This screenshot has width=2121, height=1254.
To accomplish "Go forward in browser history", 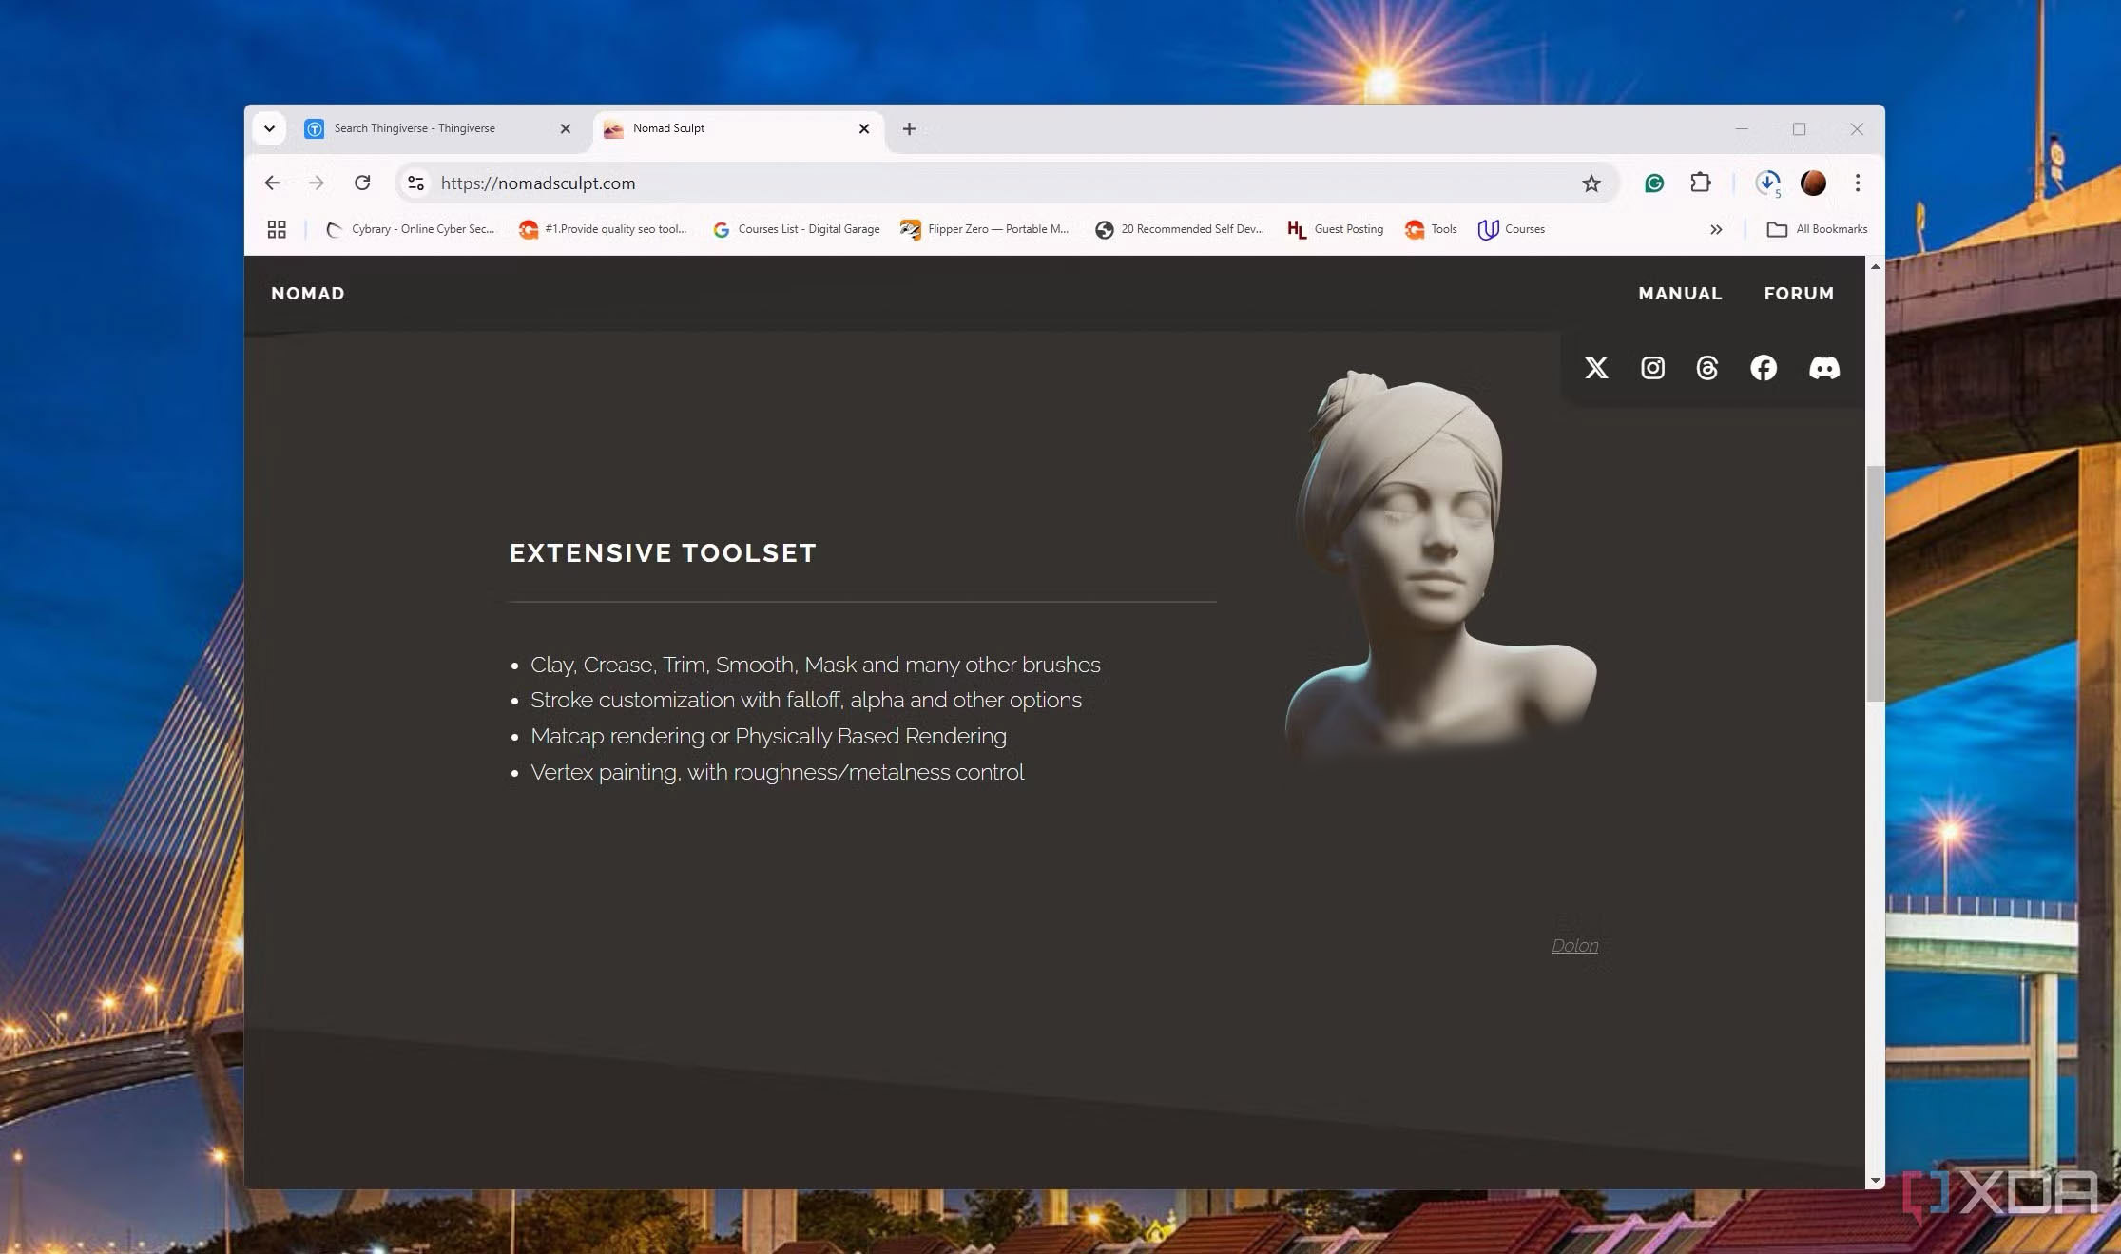I will click(317, 183).
